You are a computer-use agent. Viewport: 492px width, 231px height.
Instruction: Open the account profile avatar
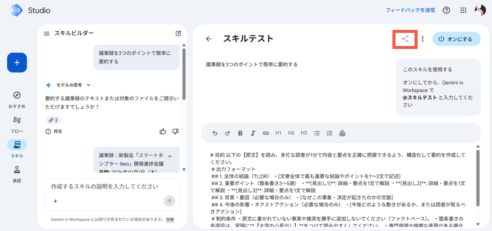point(480,10)
